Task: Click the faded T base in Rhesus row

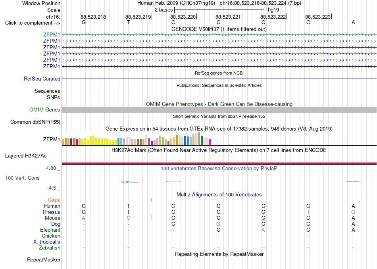Action: (308, 212)
